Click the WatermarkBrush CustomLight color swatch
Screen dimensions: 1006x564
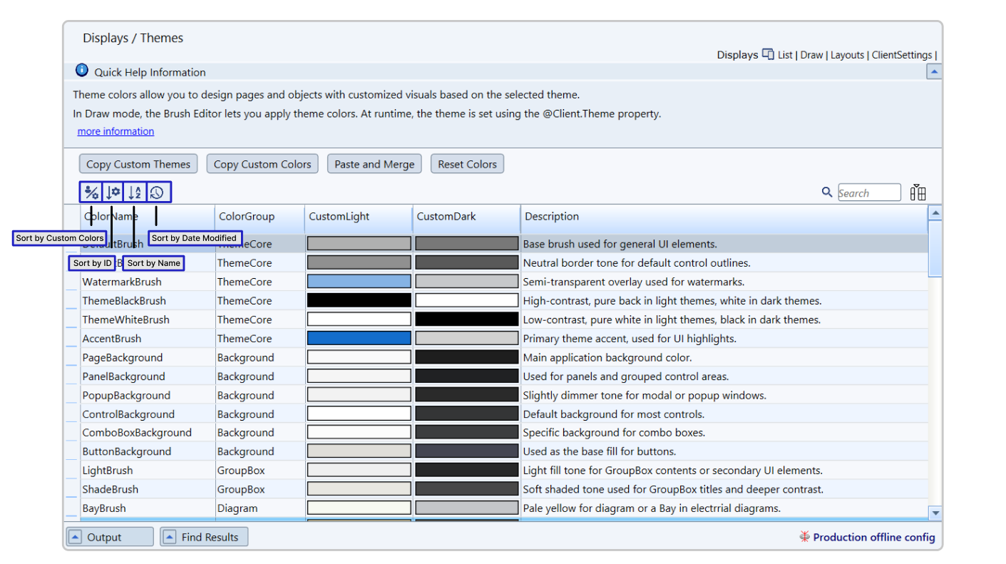click(359, 282)
